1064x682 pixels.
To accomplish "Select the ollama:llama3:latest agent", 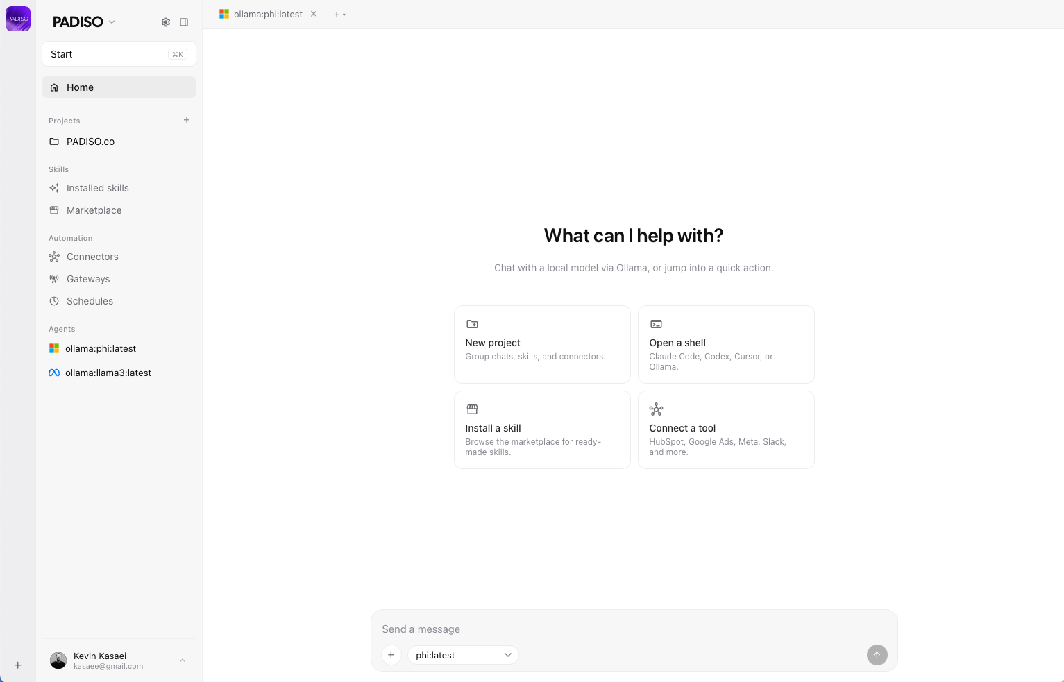I will [108, 373].
